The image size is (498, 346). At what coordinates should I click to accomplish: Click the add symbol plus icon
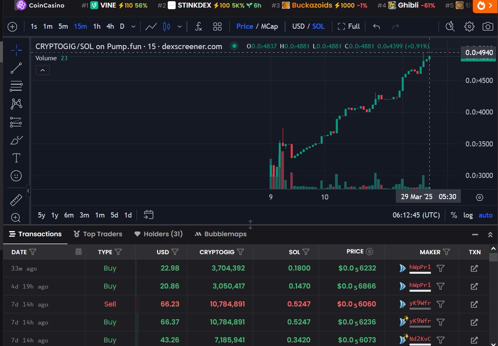click(12, 27)
